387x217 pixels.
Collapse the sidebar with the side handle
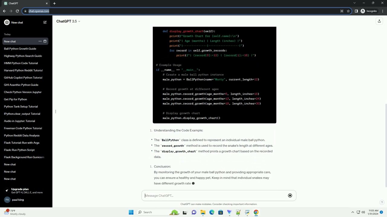pyautogui.click(x=56, y=112)
